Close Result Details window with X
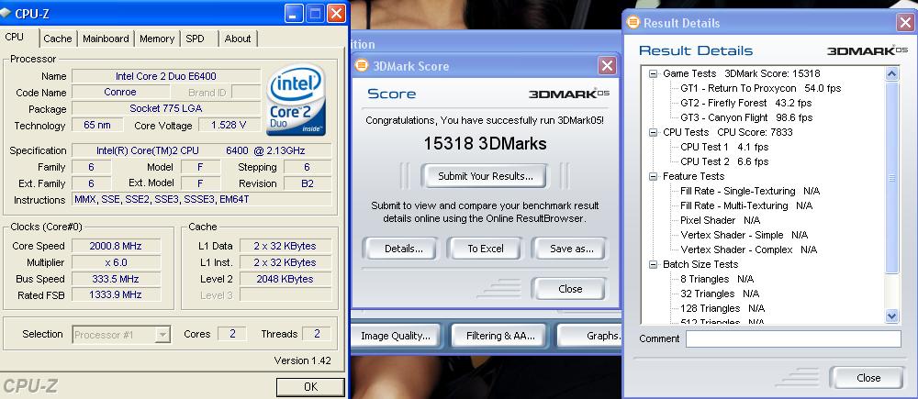Image resolution: width=918 pixels, height=399 pixels. click(x=904, y=23)
